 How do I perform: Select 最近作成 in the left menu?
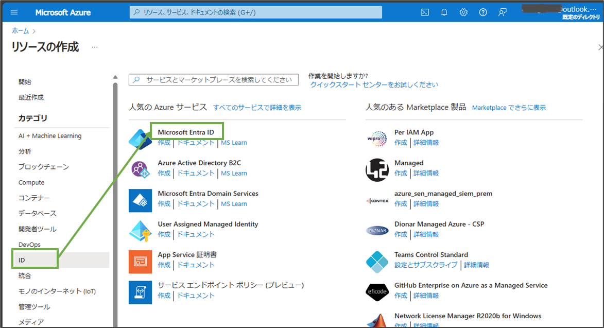[31, 97]
